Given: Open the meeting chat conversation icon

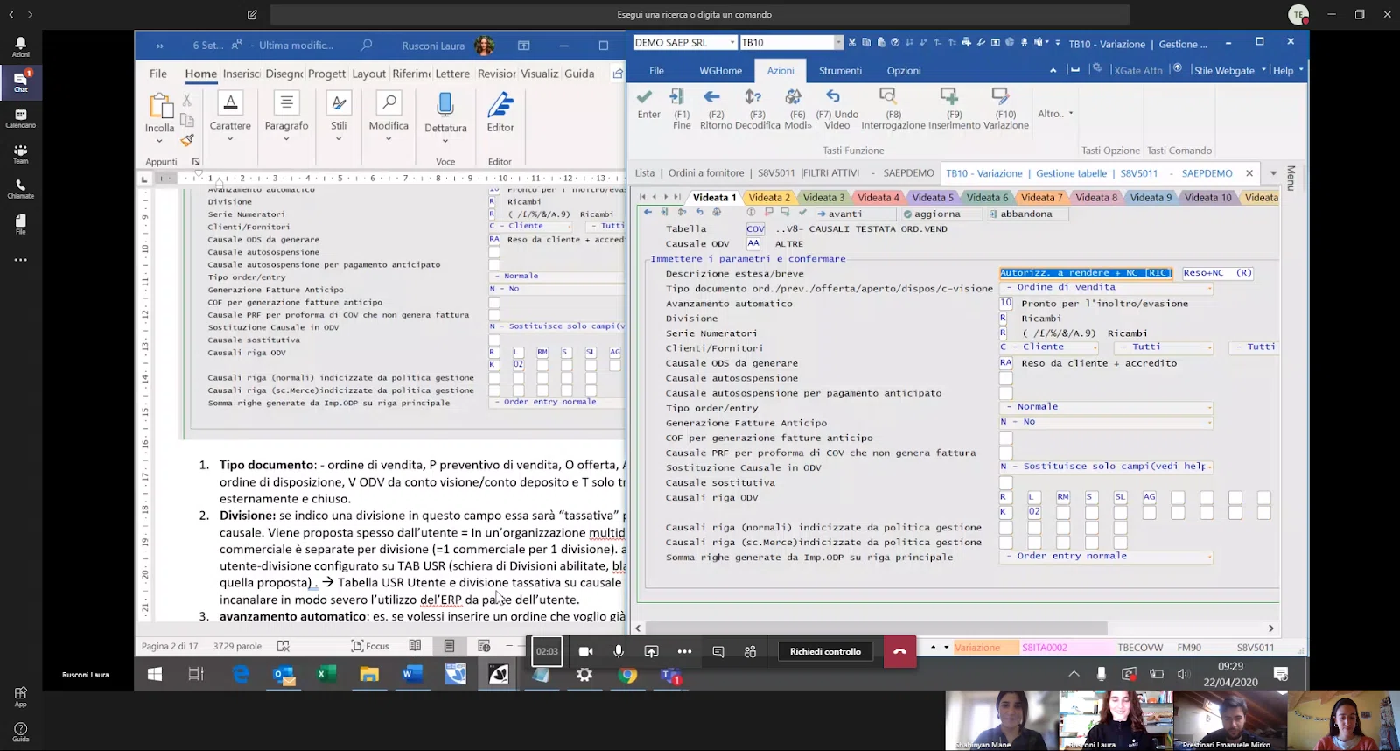Looking at the screenshot, I should 718,651.
